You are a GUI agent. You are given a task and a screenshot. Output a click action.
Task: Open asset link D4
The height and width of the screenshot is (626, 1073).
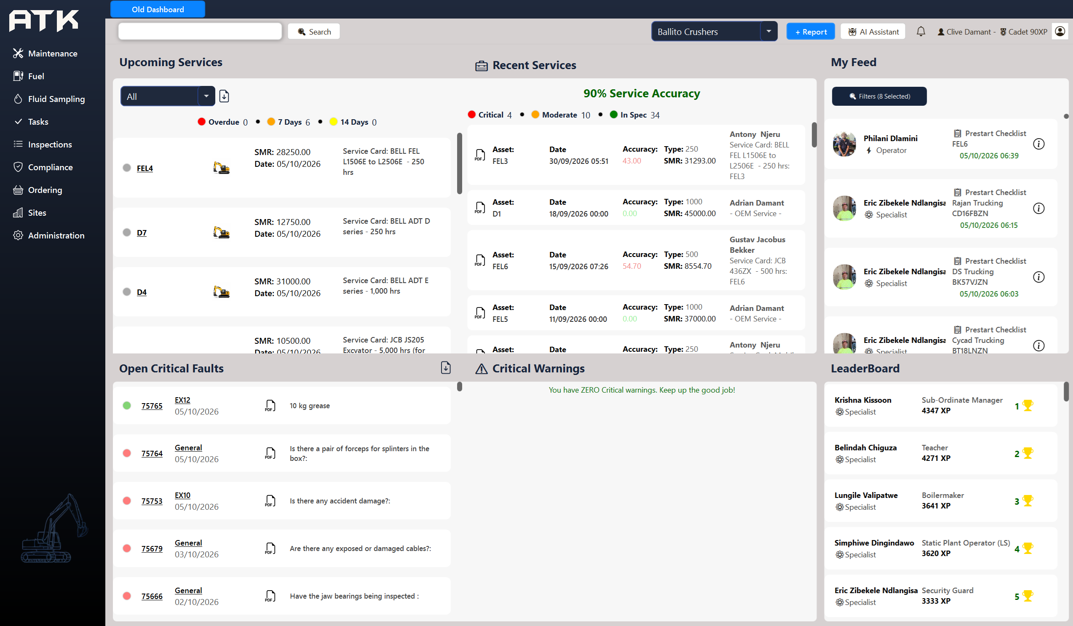[x=142, y=292]
